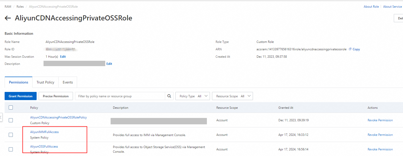This screenshot has width=403, height=156.
Task: Expand the left side panel handle
Action: (x=1, y=117)
